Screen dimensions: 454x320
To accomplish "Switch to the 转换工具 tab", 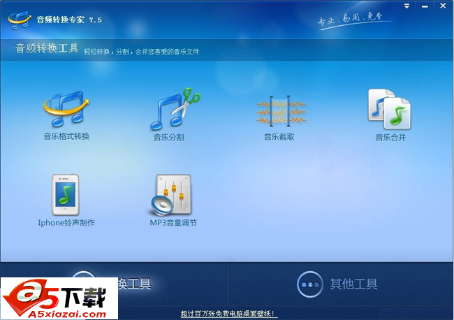I will [114, 284].
